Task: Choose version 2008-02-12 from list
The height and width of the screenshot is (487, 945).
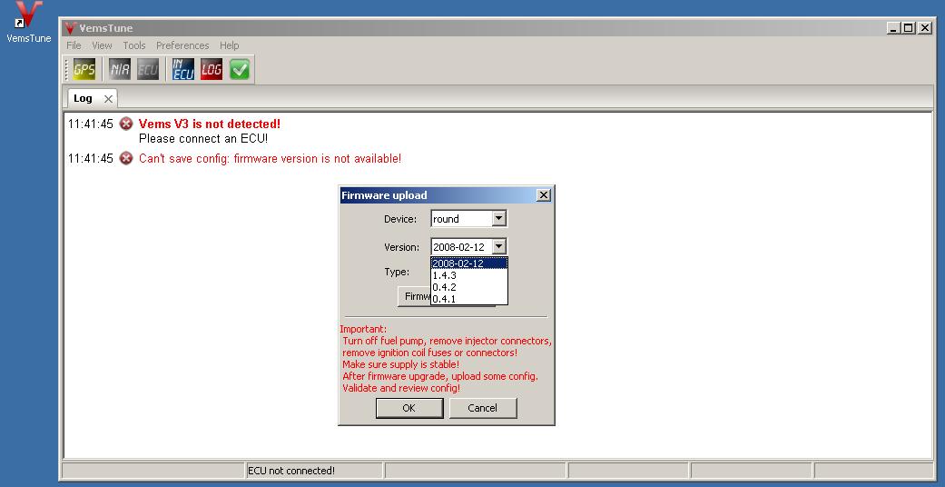Action: click(469, 263)
